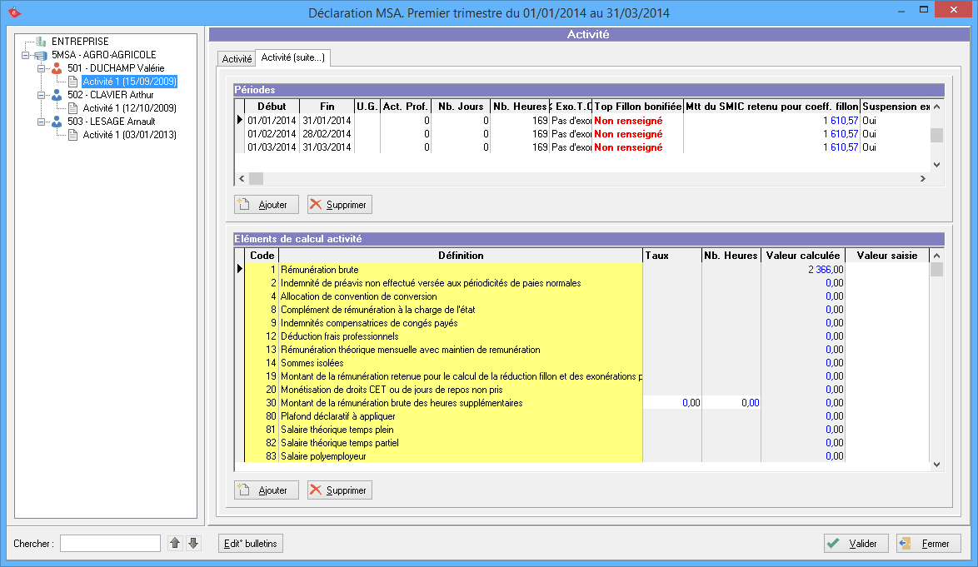Screen dimensions: 978x567
Task: Click the red person icon for DUCHAMP Valérie
Action: point(57,68)
